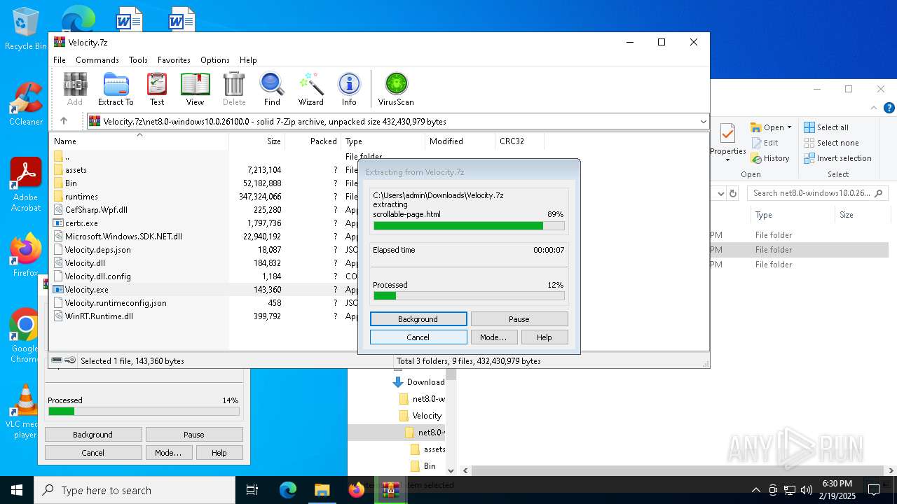The image size is (897, 504).
Task: Open Google Chrome desktop icon
Action: [26, 336]
